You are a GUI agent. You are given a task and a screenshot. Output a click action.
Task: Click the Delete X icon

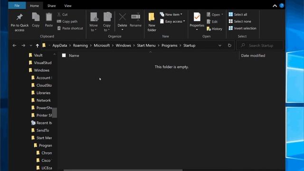(x=123, y=17)
